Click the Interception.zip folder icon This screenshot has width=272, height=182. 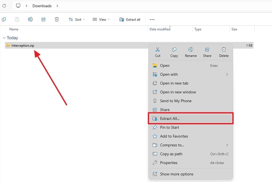(x=8, y=45)
